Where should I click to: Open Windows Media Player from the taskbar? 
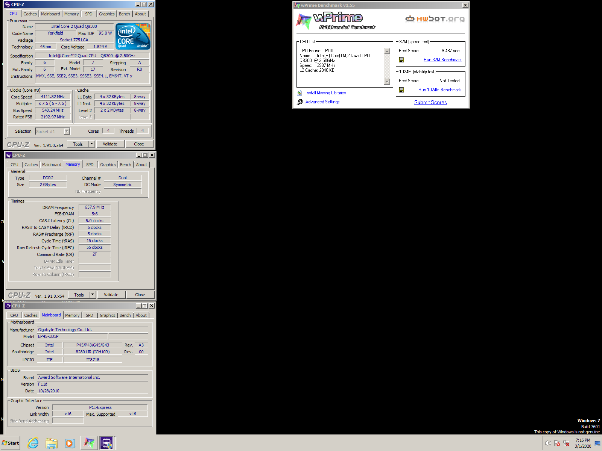click(x=70, y=443)
